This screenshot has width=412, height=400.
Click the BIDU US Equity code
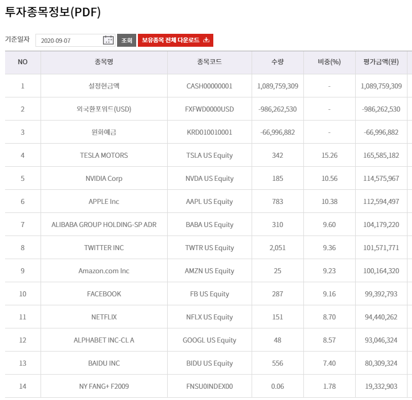tap(209, 364)
